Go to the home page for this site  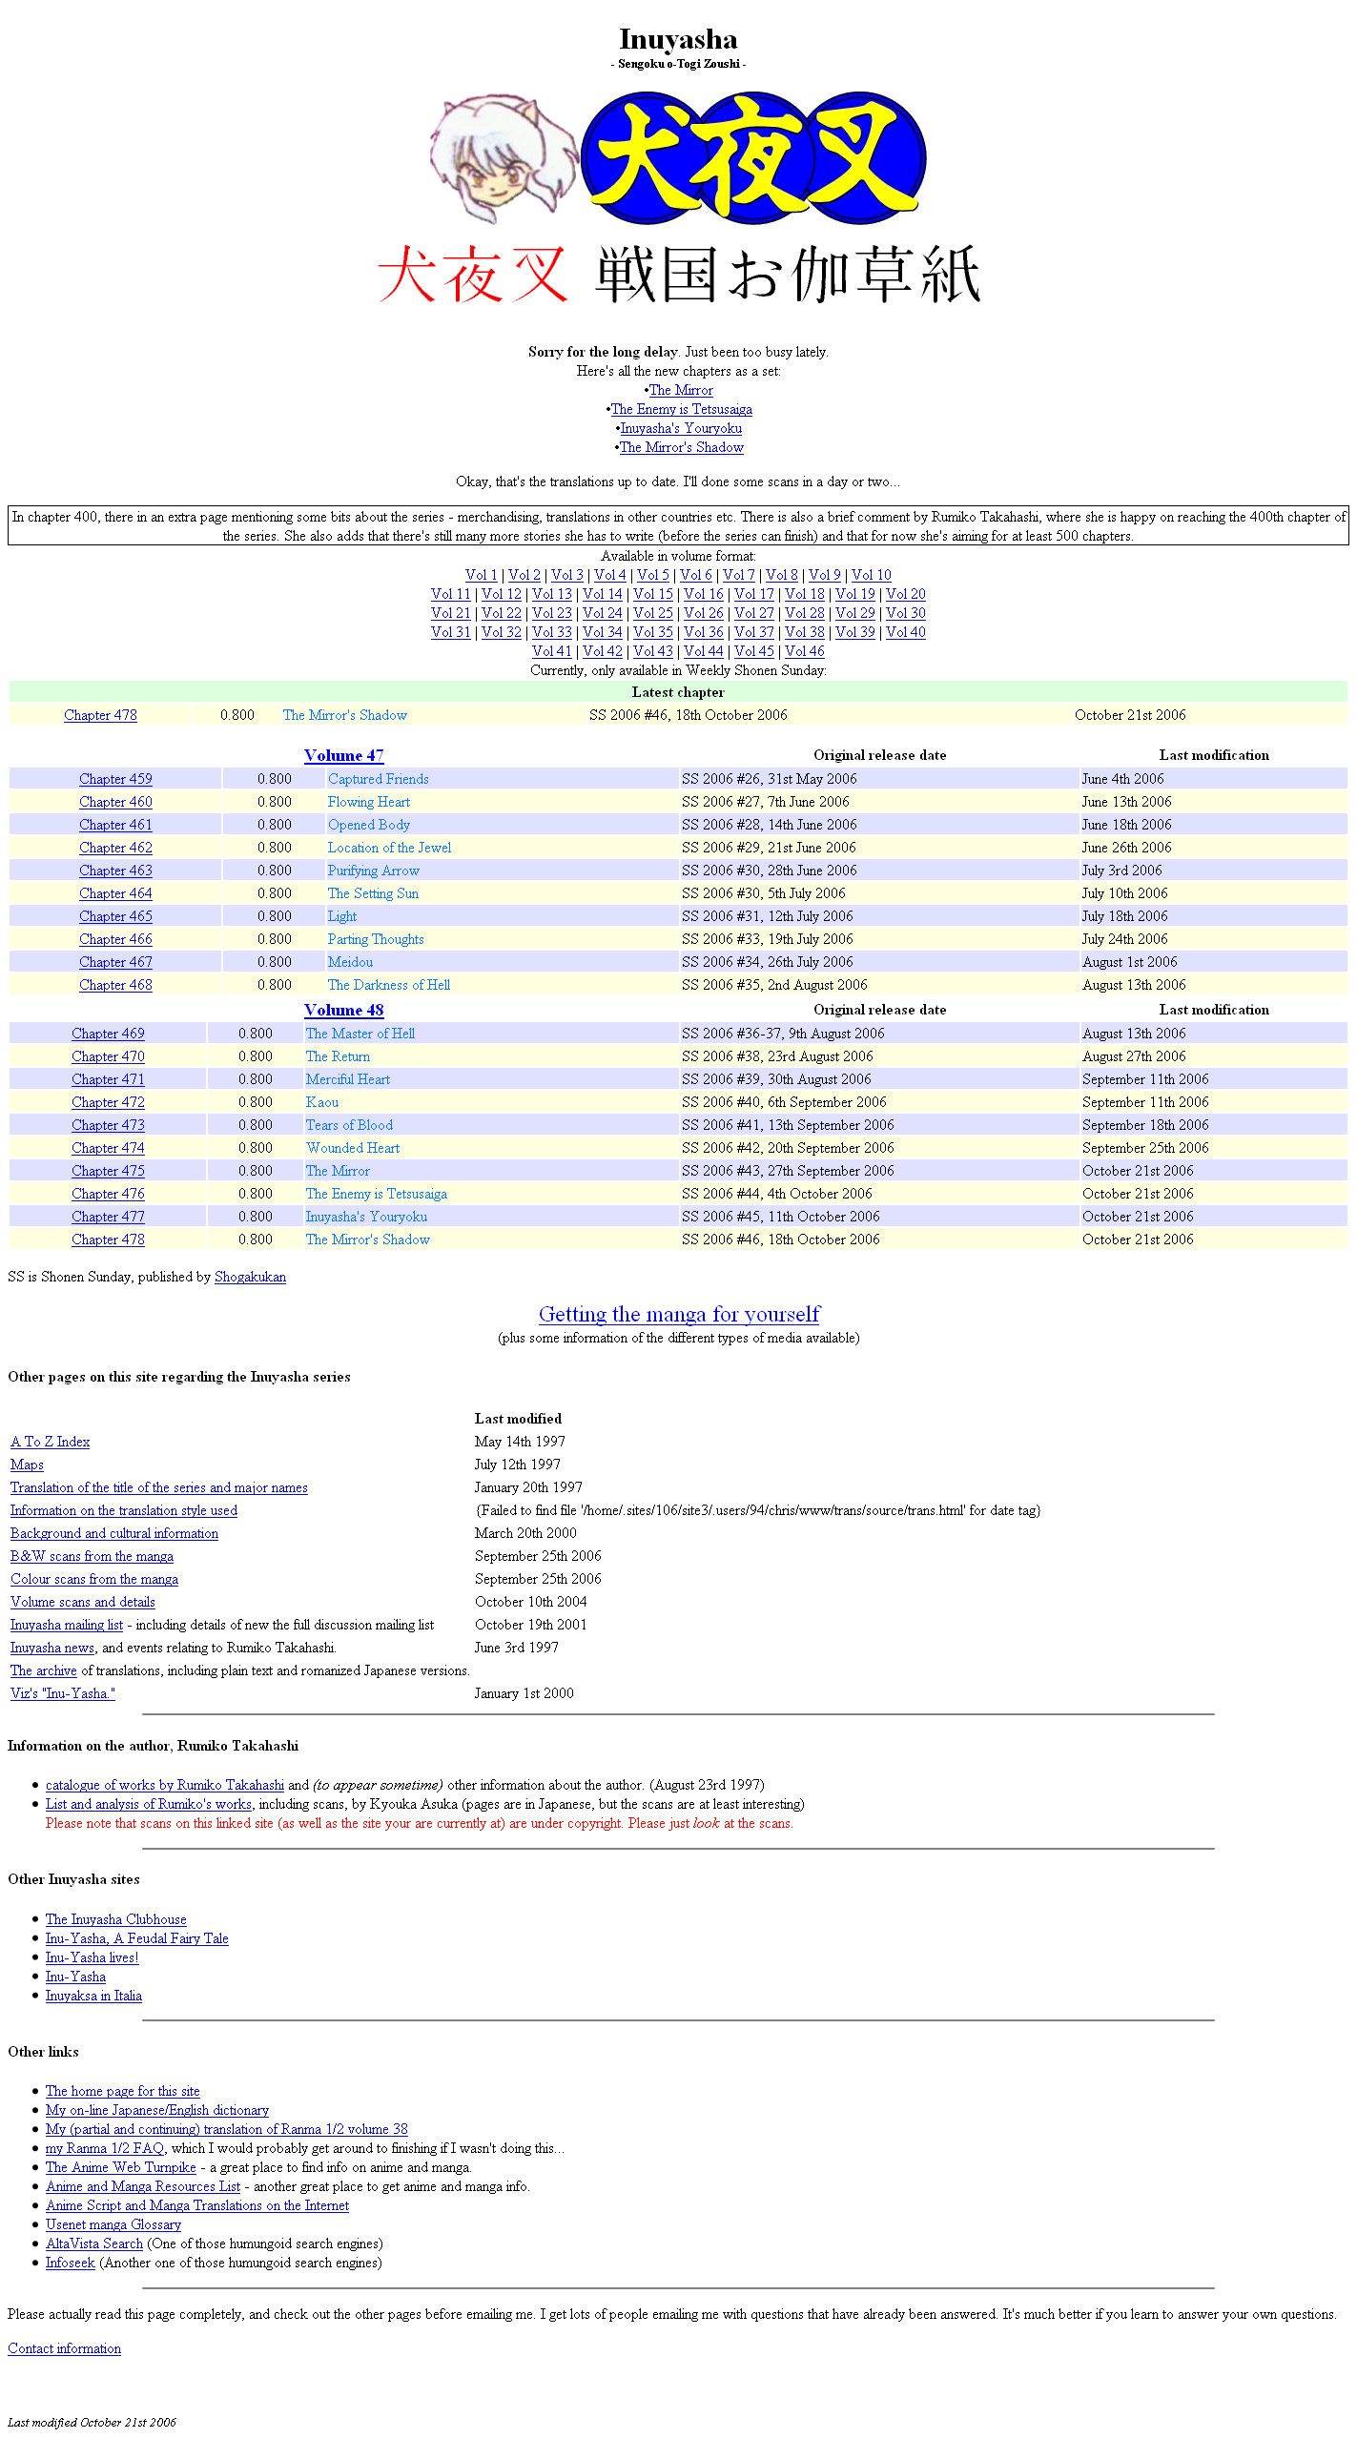pyautogui.click(x=123, y=2091)
